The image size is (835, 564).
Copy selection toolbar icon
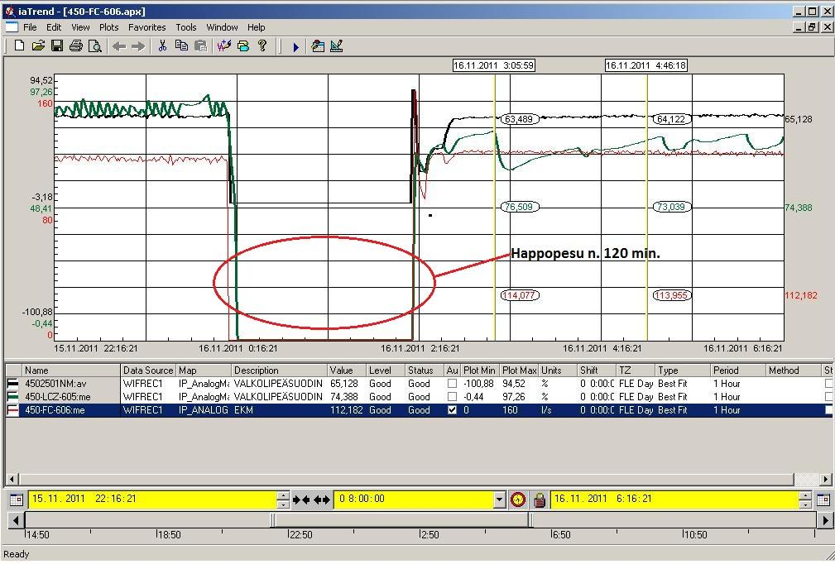point(181,46)
